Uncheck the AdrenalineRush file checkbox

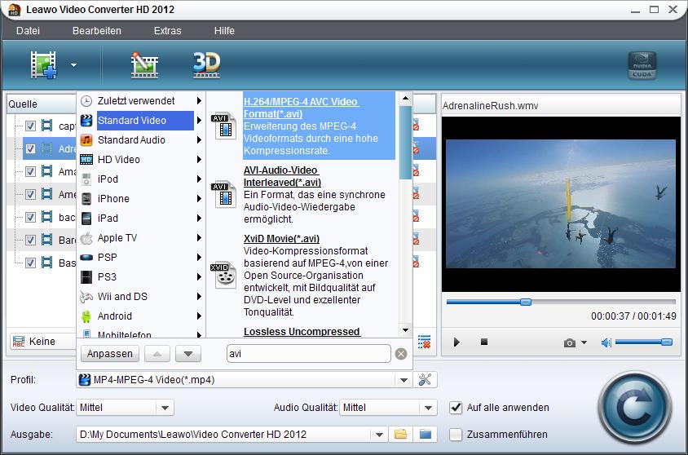(x=30, y=149)
